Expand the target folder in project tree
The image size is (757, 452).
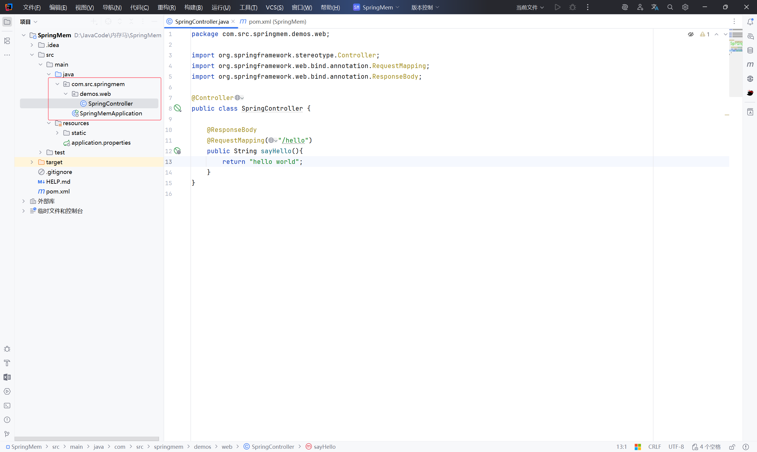pyautogui.click(x=32, y=162)
